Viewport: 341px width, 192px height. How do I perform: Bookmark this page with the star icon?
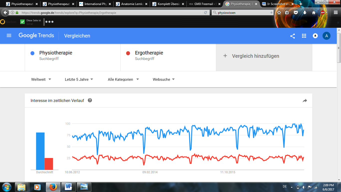click(279, 12)
